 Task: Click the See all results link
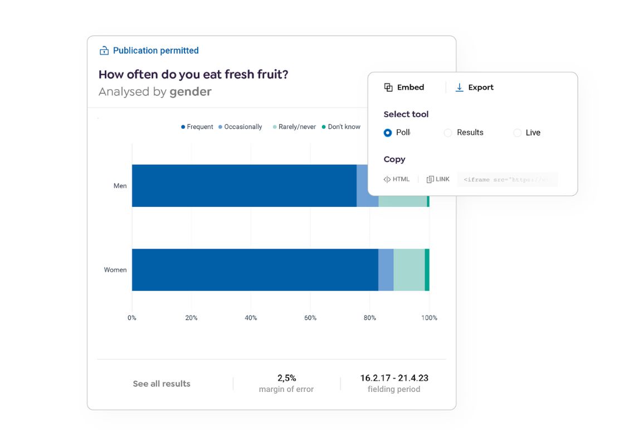pyautogui.click(x=162, y=384)
